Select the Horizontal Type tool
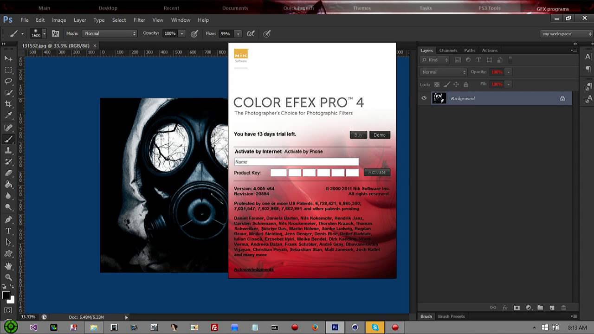 pos(8,231)
